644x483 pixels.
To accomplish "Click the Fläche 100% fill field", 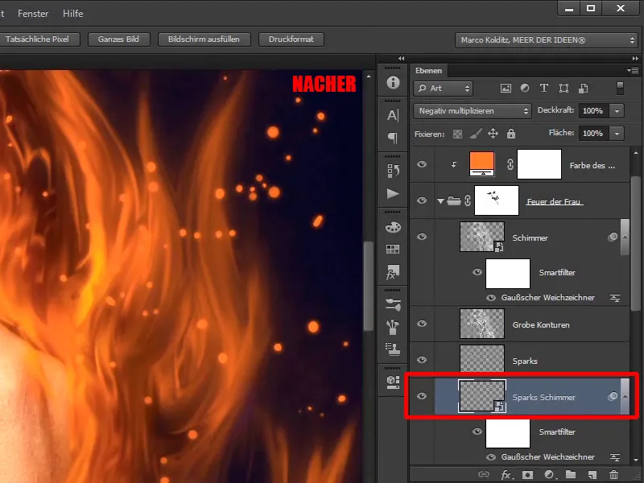I will pyautogui.click(x=593, y=134).
